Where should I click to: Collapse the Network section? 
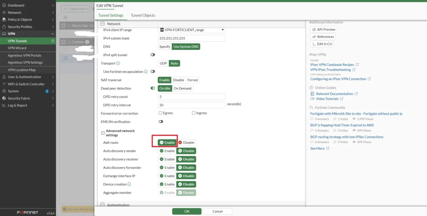click(x=103, y=24)
